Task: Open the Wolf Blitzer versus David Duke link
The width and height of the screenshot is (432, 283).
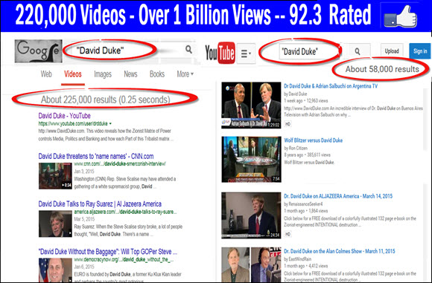Action: 314,140
